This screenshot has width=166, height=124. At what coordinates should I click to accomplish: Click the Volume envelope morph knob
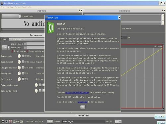(36, 85)
